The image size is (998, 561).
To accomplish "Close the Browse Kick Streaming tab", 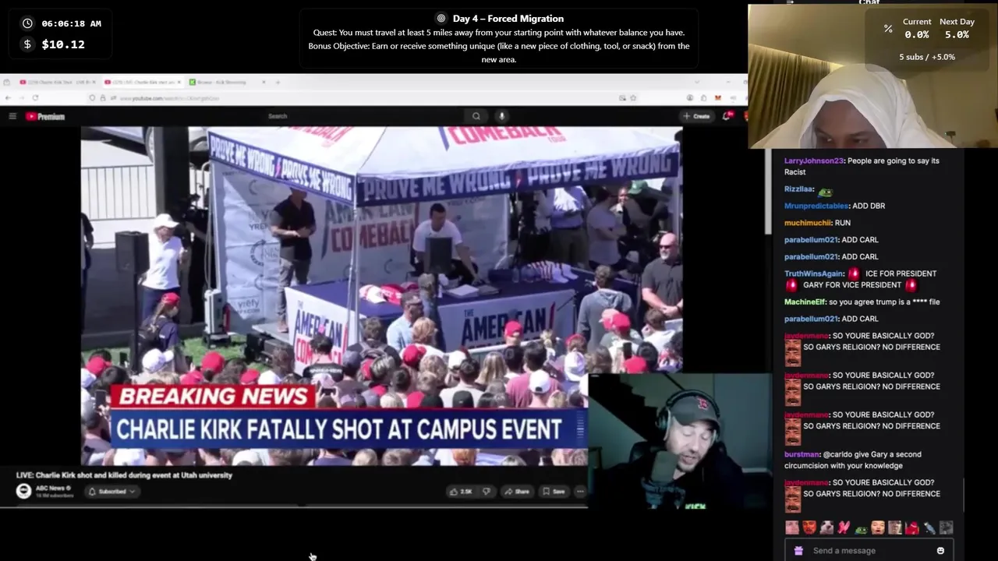I will (264, 82).
